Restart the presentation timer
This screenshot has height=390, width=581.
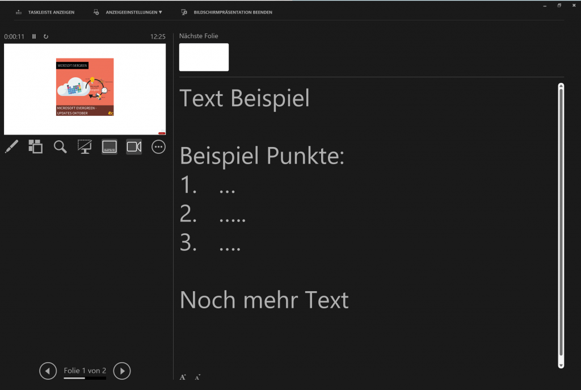coord(46,36)
